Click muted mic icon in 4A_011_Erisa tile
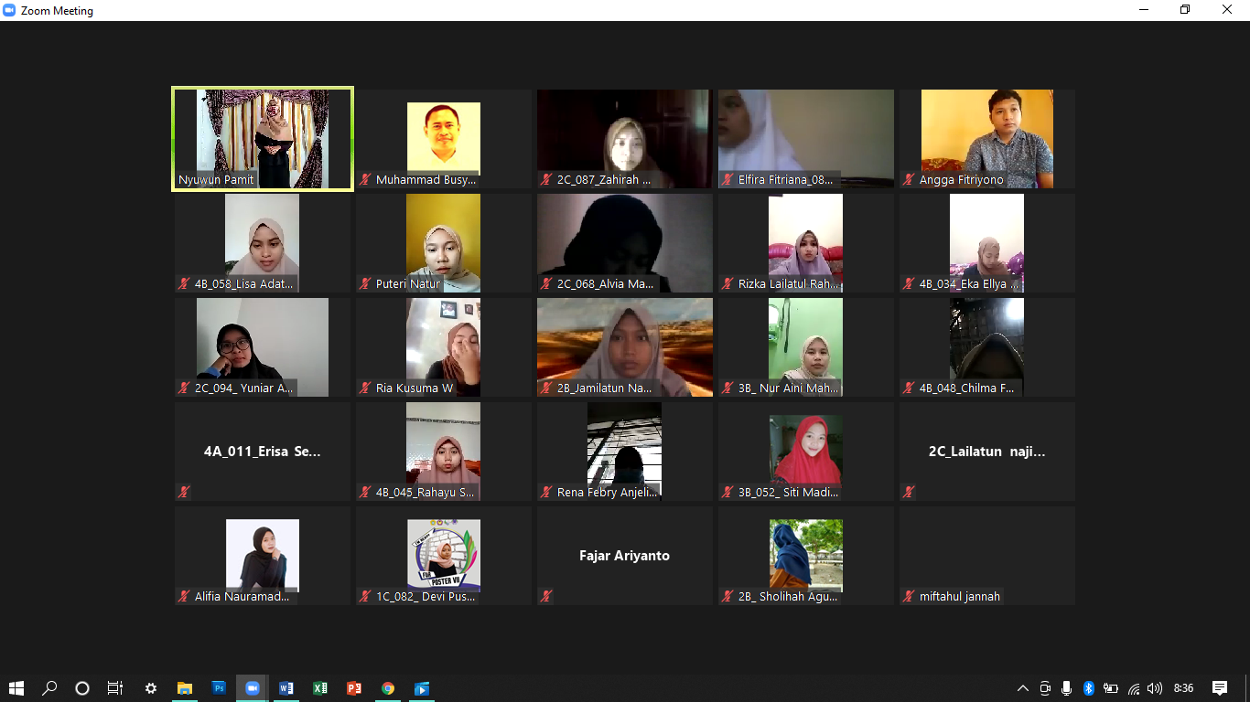The width and height of the screenshot is (1250, 702). coord(184,492)
